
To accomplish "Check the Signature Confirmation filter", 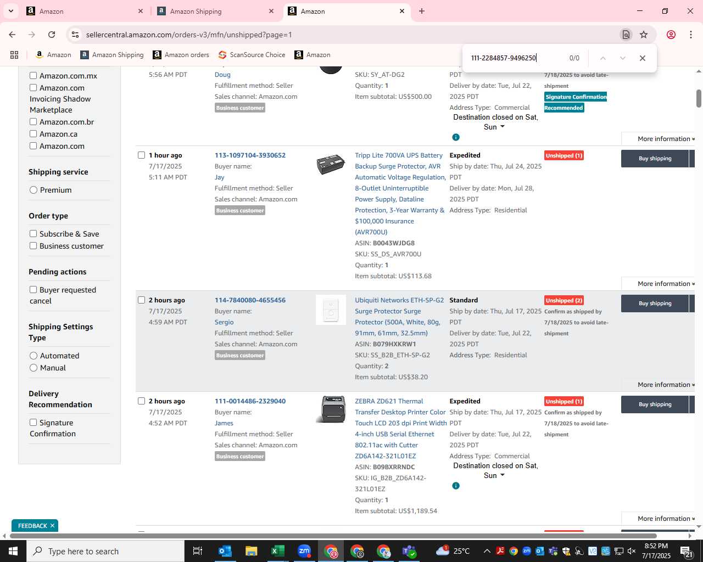I will (34, 423).
